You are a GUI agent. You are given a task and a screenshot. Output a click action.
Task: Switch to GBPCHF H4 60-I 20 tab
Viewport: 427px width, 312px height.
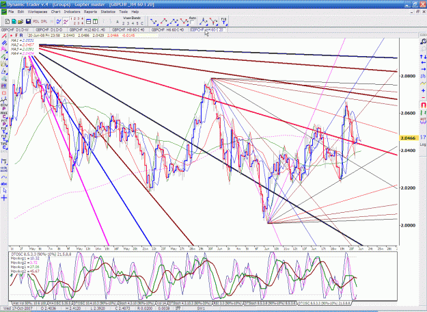[207, 29]
